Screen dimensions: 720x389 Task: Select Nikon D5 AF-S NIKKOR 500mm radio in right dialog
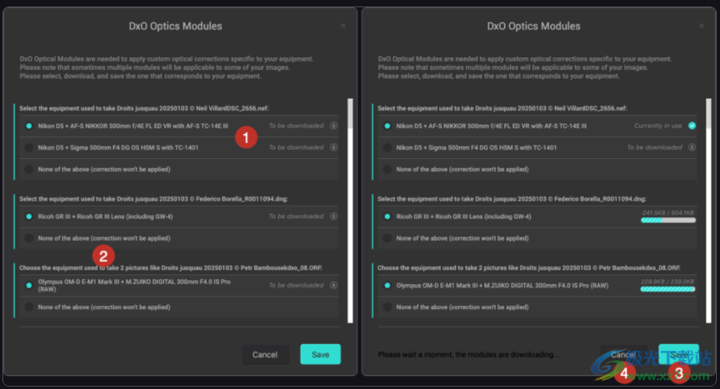[x=387, y=126]
